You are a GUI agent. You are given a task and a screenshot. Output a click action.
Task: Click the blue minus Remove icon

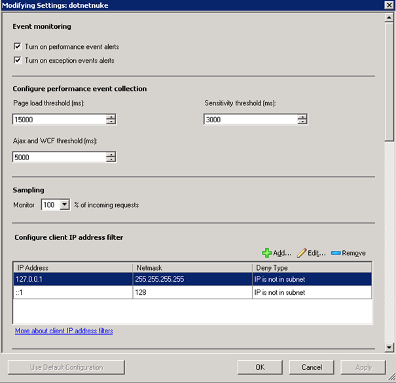click(x=336, y=253)
